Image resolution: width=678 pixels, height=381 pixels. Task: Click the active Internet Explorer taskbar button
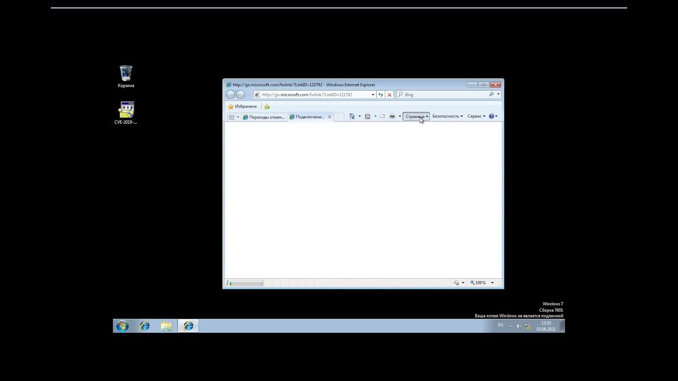(189, 326)
